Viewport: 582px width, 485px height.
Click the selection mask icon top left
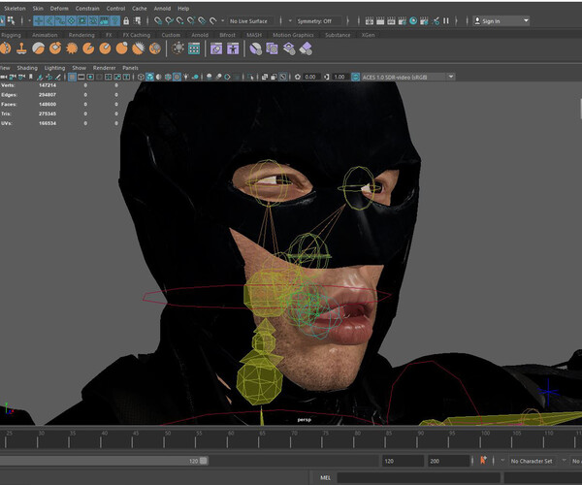point(11,21)
